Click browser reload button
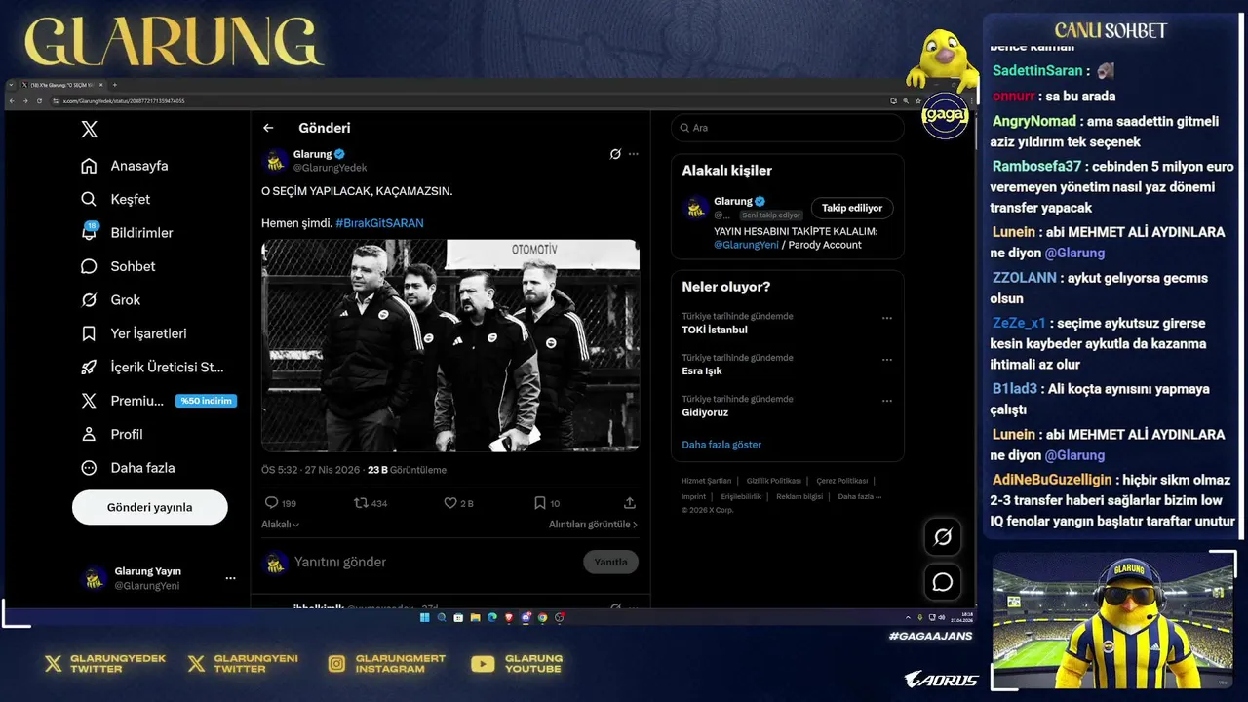This screenshot has width=1248, height=702. pos(39,101)
